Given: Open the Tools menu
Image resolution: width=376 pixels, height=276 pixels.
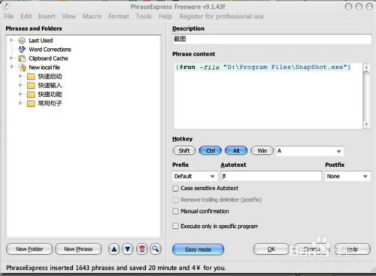Looking at the screenshot, I should pyautogui.click(x=144, y=17).
